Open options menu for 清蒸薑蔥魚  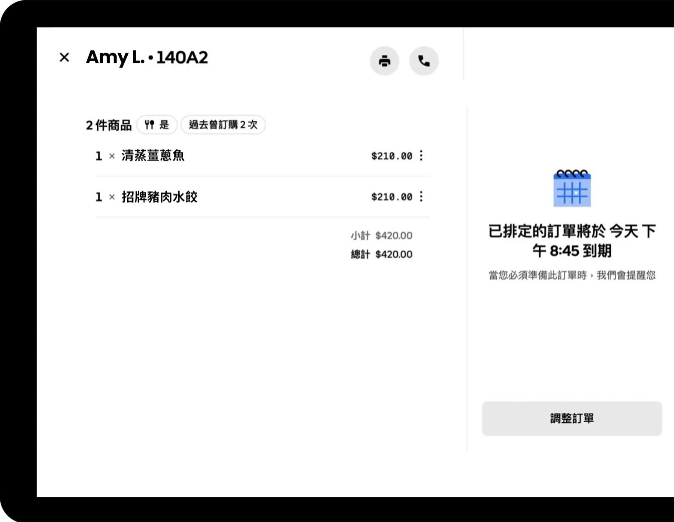(421, 155)
